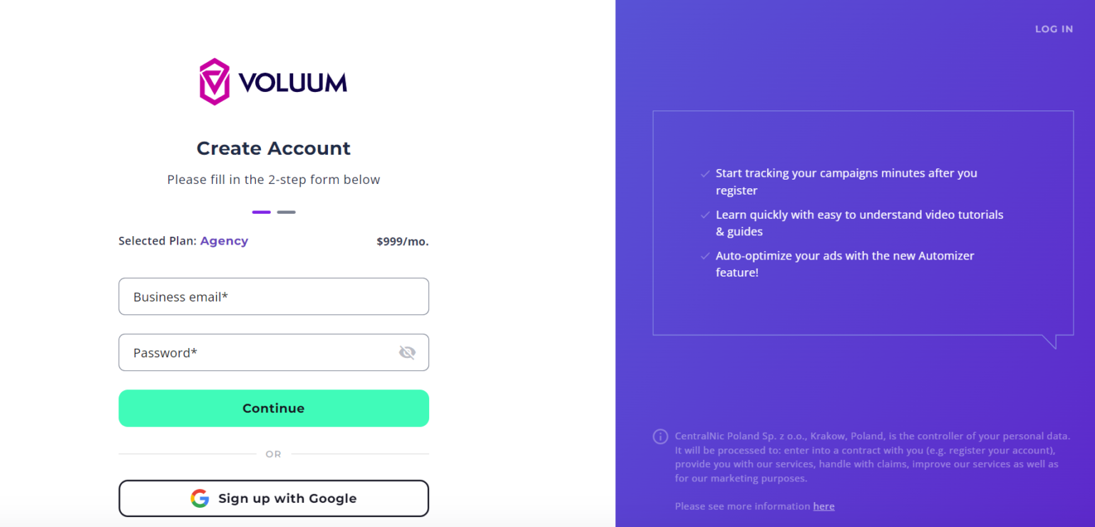Click the info circle icon near data notice
This screenshot has height=527, width=1095.
click(x=660, y=436)
